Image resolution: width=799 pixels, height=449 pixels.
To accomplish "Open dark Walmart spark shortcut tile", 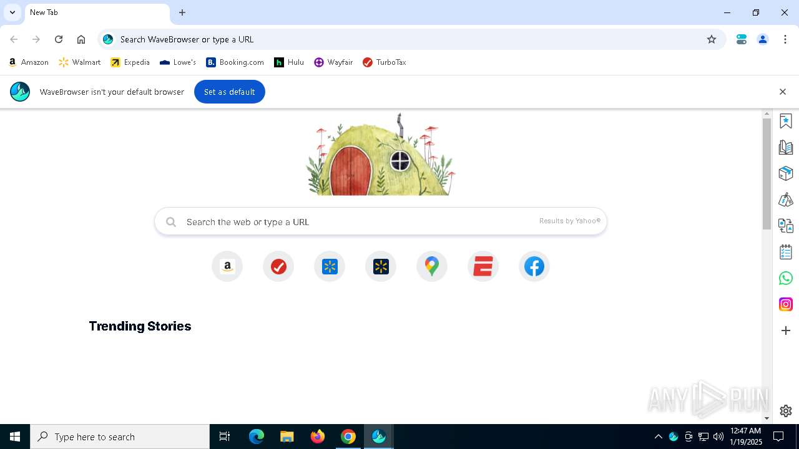I will [381, 266].
